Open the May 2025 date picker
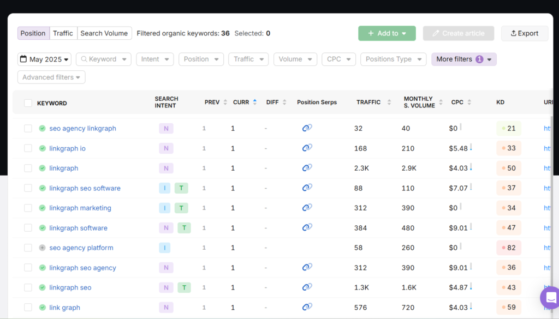Viewport: 559px width, 319px height. click(x=44, y=59)
